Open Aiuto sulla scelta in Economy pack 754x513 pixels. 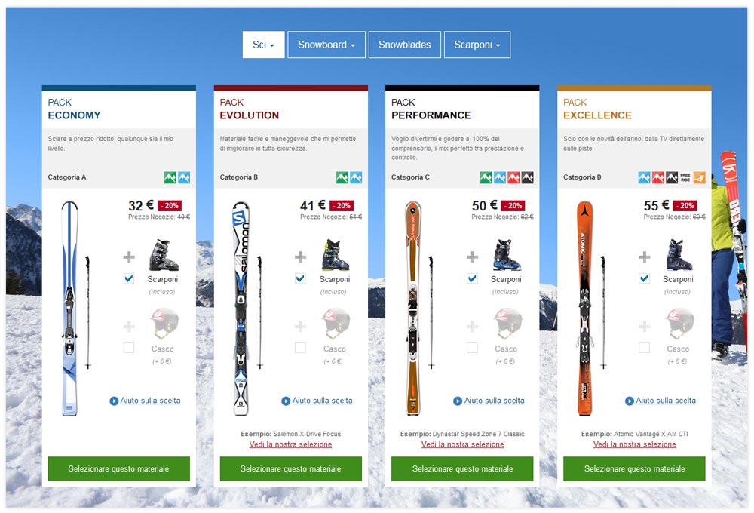151,401
